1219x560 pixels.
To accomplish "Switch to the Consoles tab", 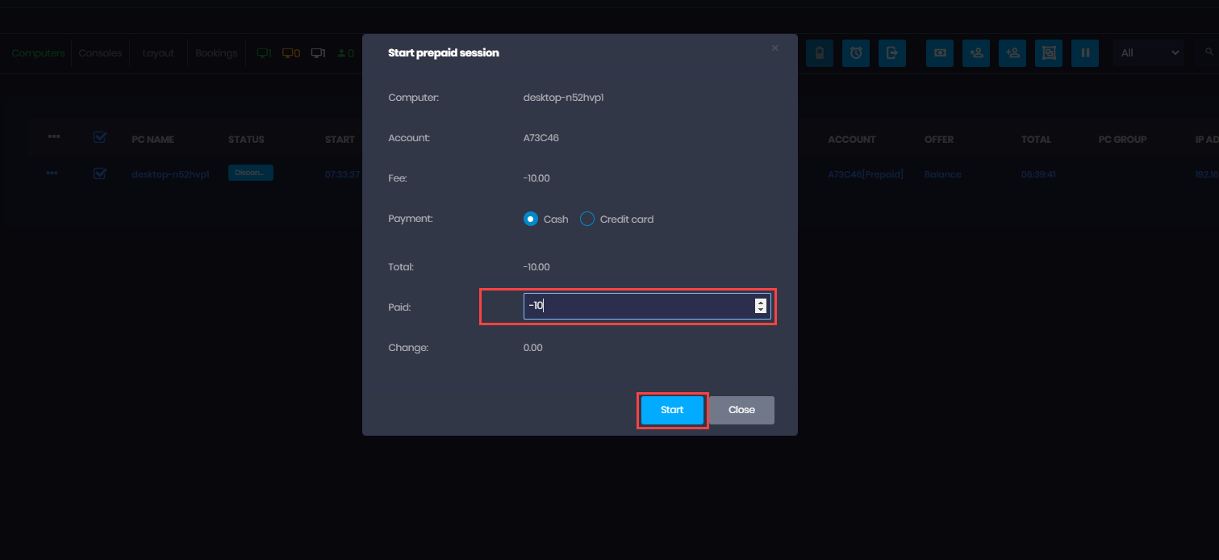I will tap(100, 53).
